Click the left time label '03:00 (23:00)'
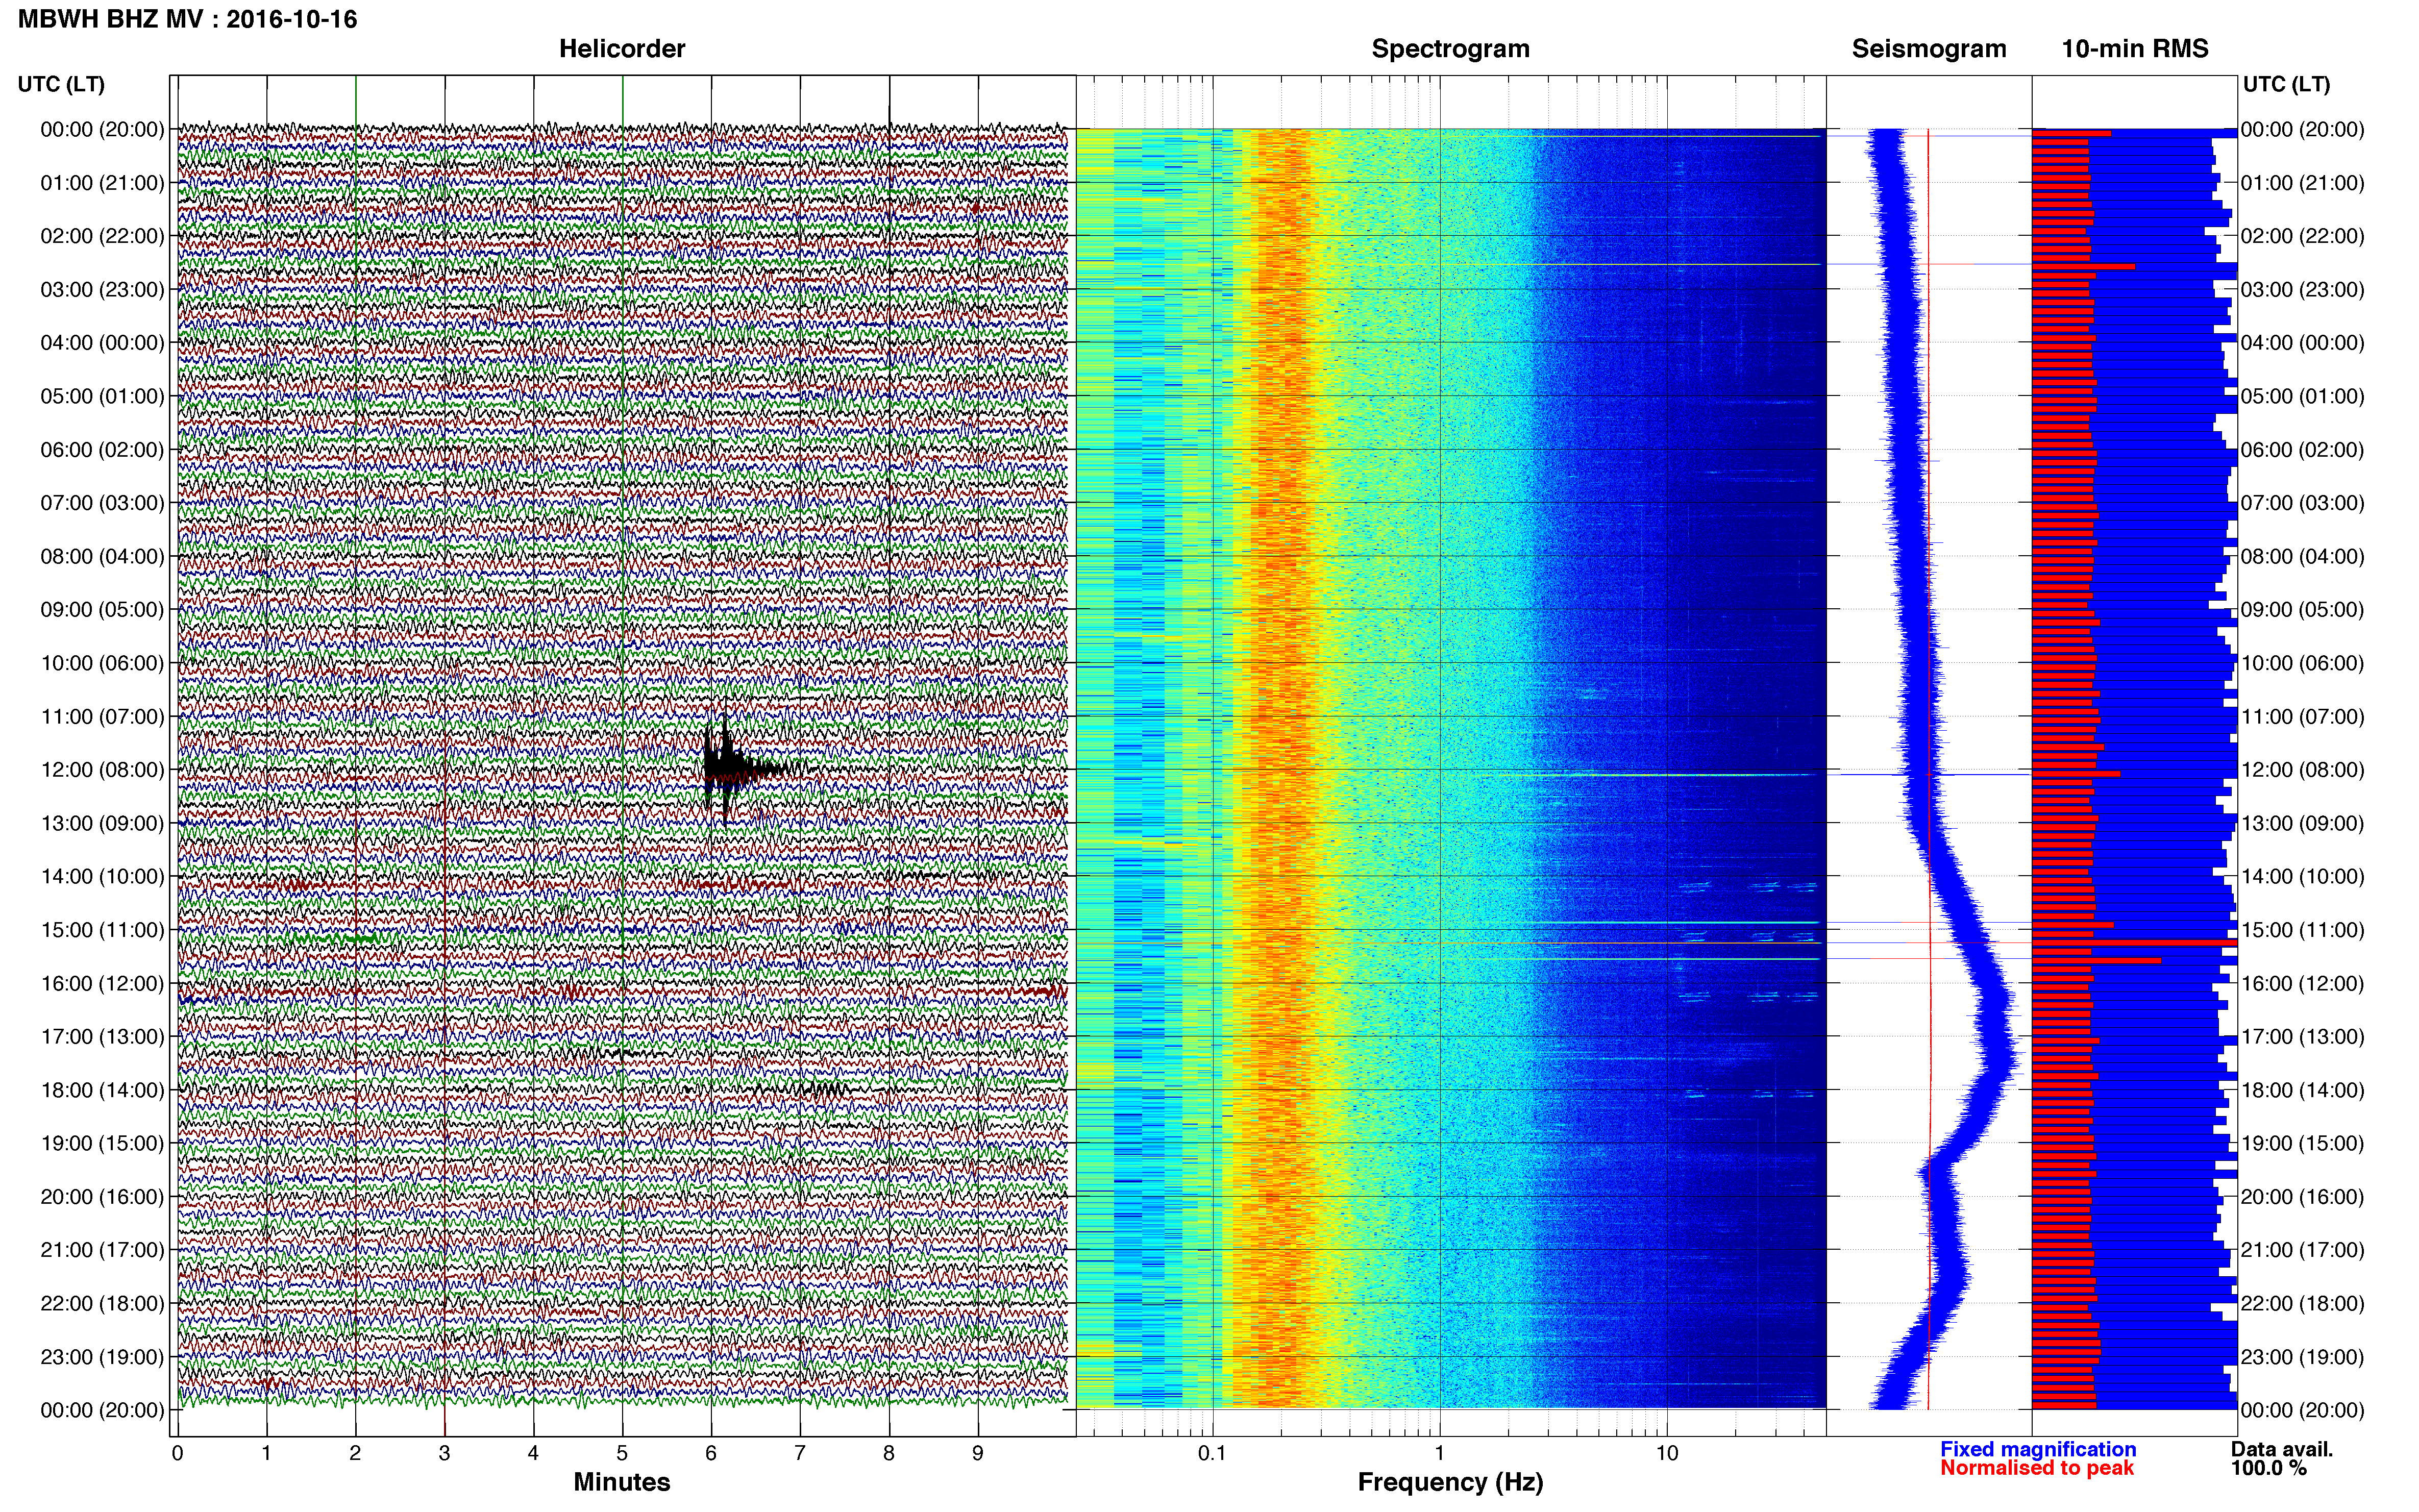 102,290
